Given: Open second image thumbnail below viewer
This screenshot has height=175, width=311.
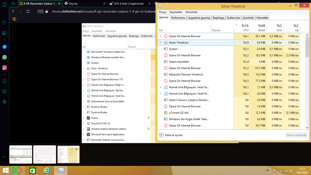Looking at the screenshot, I should click(x=45, y=154).
